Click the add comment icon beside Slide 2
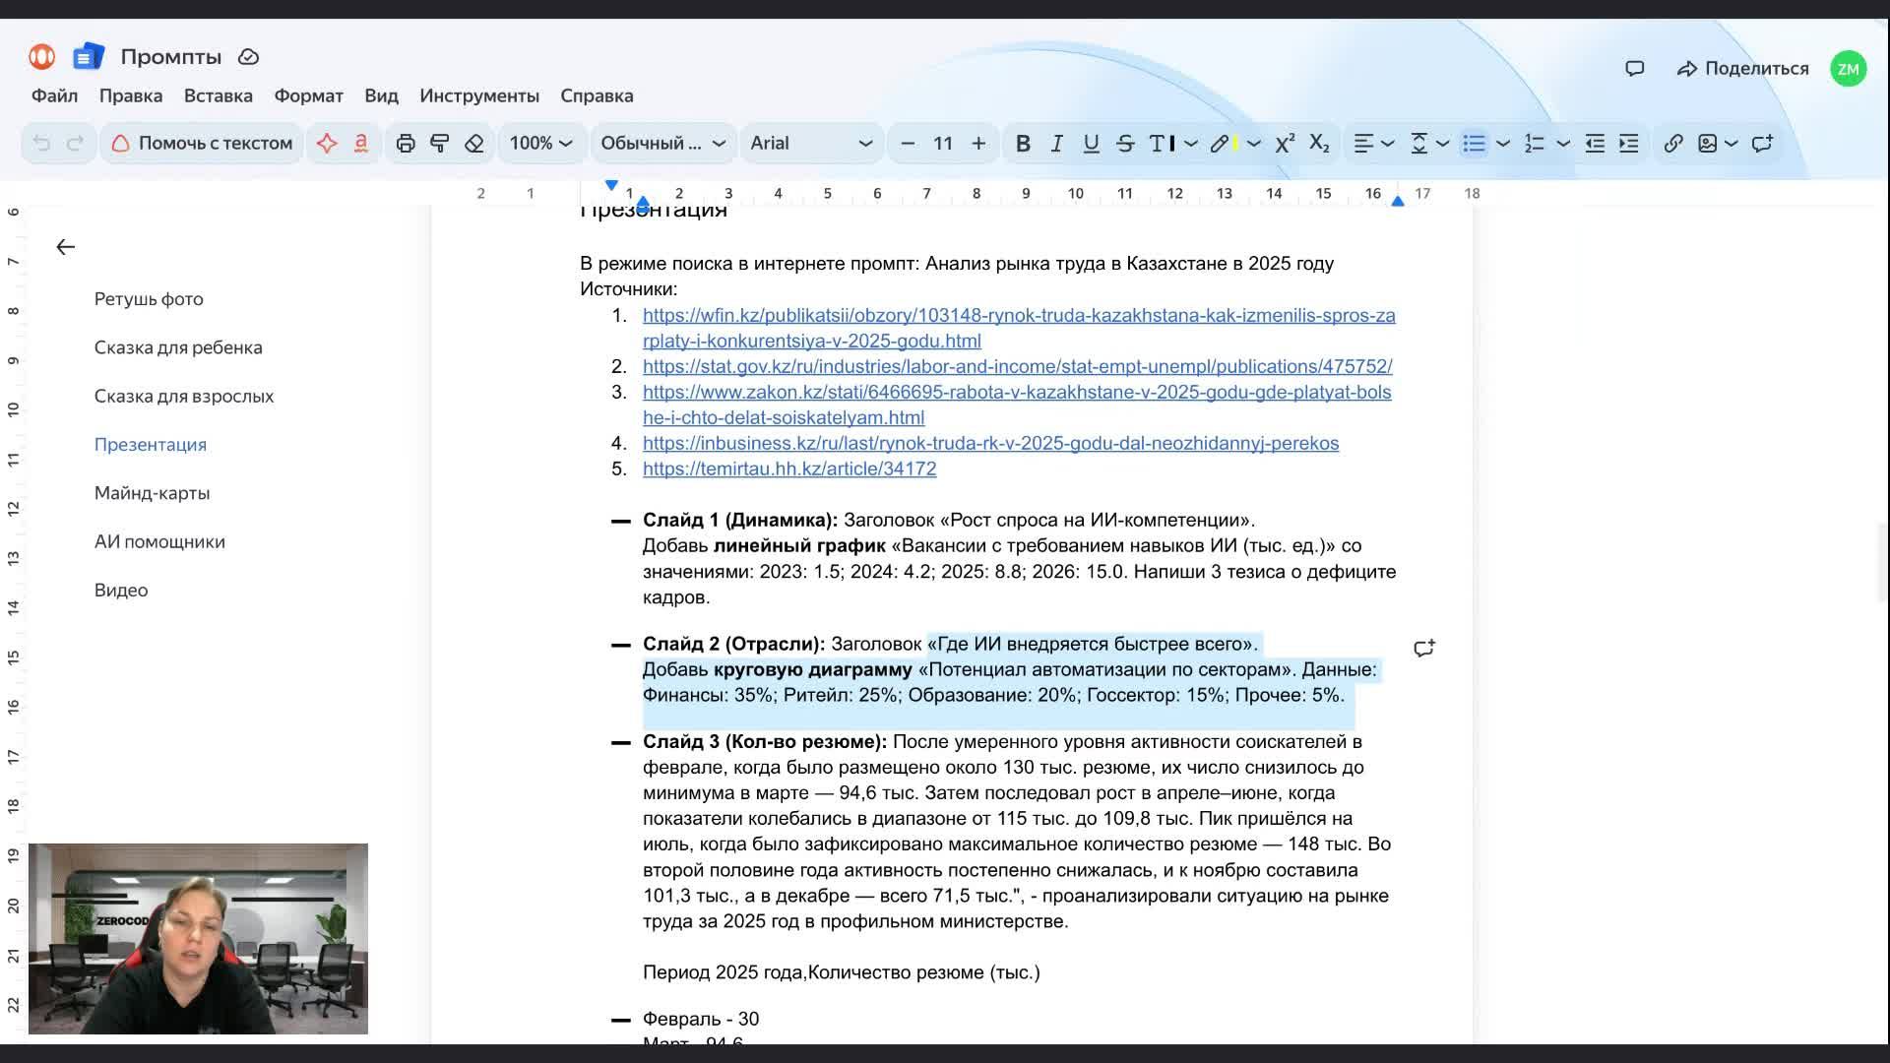The image size is (1890, 1063). (x=1423, y=648)
